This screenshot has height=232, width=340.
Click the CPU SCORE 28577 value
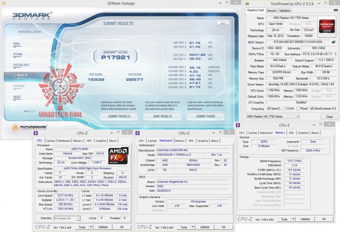[135, 79]
